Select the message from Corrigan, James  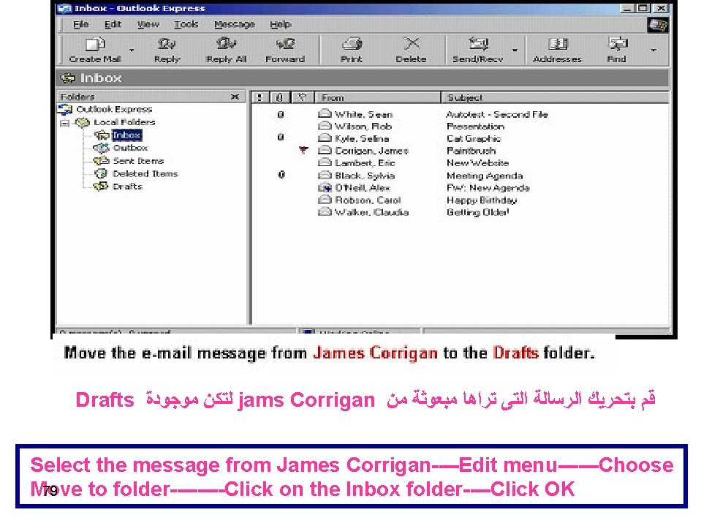click(371, 151)
